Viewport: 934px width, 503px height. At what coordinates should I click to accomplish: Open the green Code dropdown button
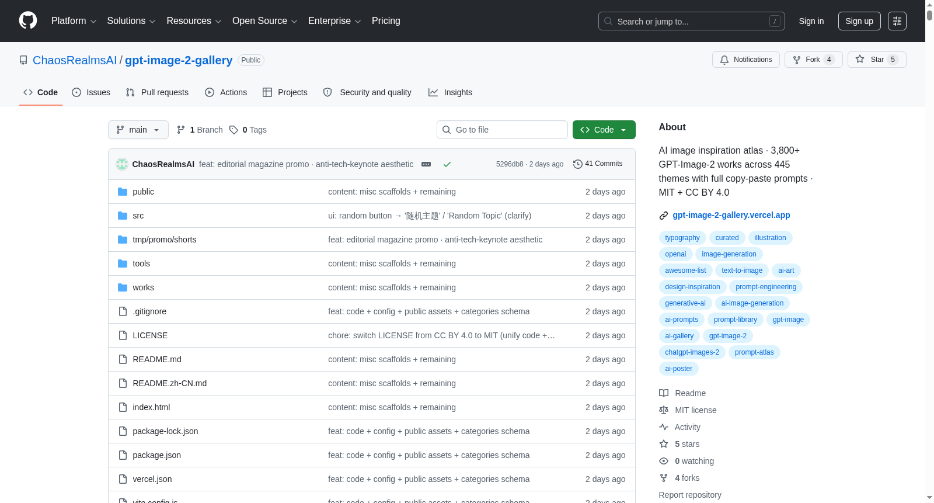tap(604, 130)
